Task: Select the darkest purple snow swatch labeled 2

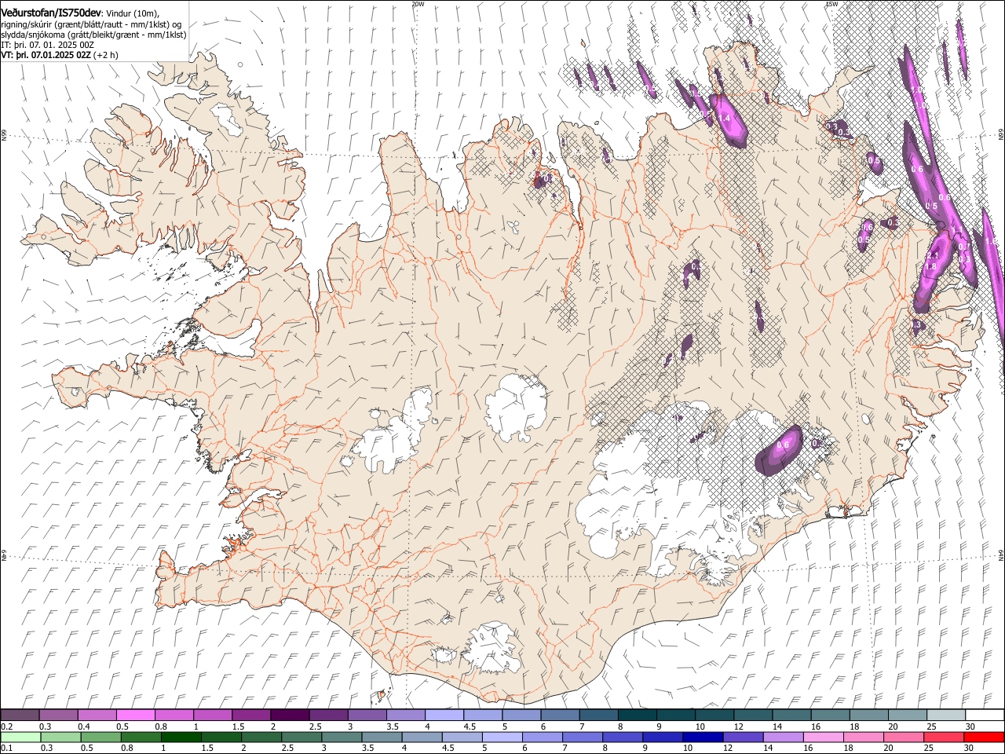Action: coord(289,716)
